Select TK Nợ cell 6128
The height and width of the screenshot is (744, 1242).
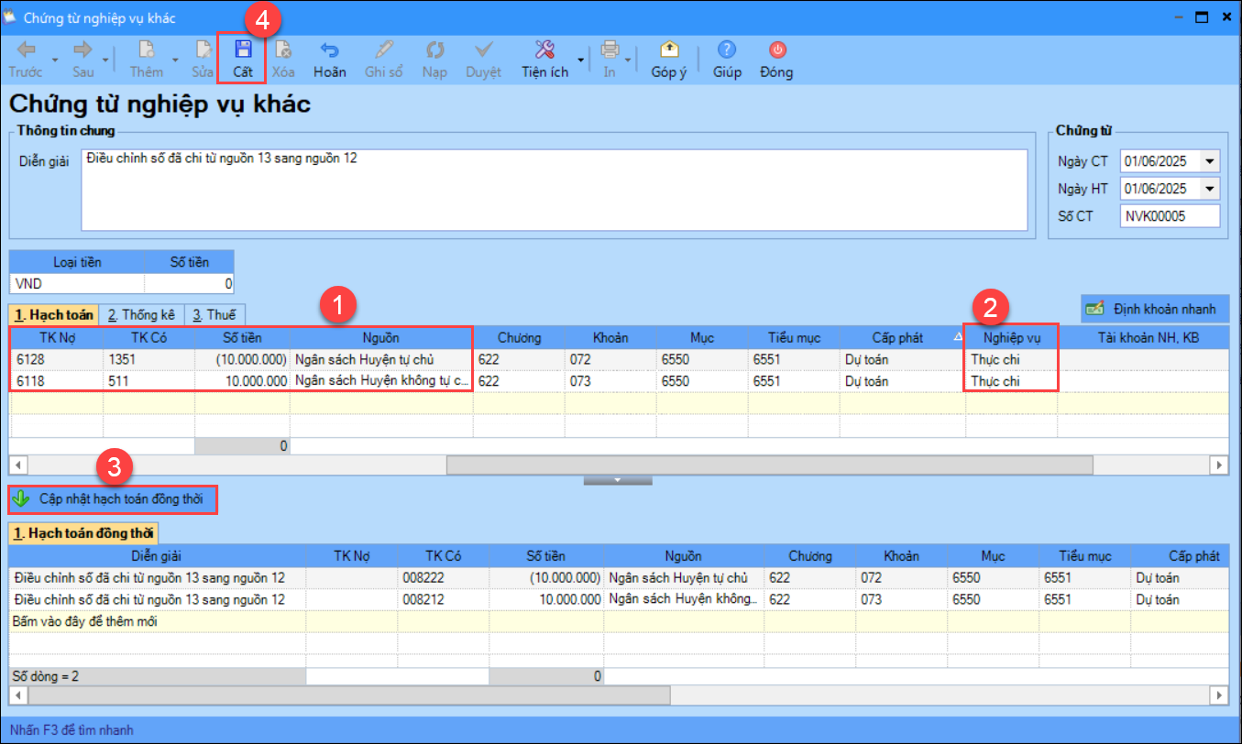(x=57, y=359)
